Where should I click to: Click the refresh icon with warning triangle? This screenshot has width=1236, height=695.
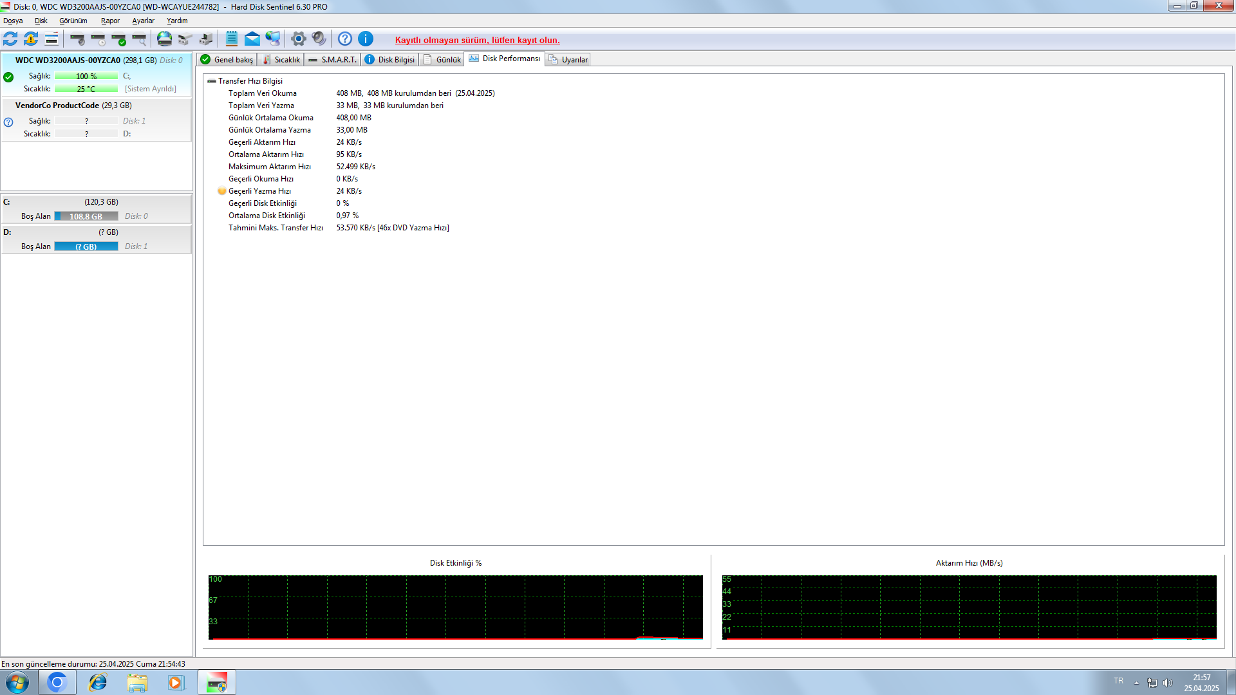pos(31,39)
